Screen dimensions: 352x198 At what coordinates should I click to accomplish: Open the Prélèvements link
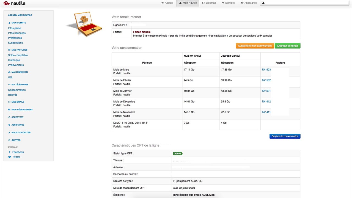(x=16, y=65)
